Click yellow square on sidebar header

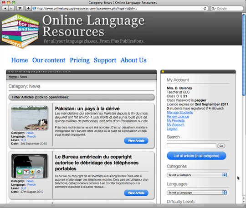coord(163,72)
